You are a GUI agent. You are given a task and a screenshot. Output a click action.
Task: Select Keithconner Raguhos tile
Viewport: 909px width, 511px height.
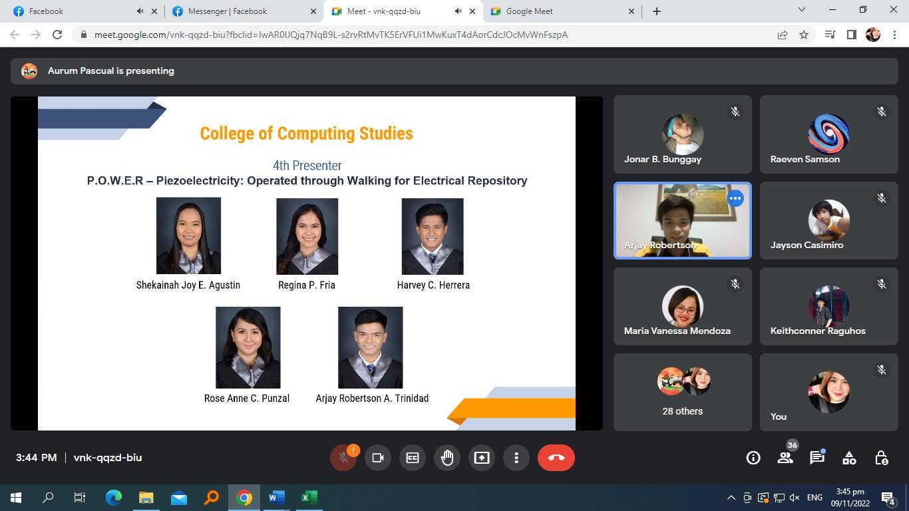tap(828, 306)
